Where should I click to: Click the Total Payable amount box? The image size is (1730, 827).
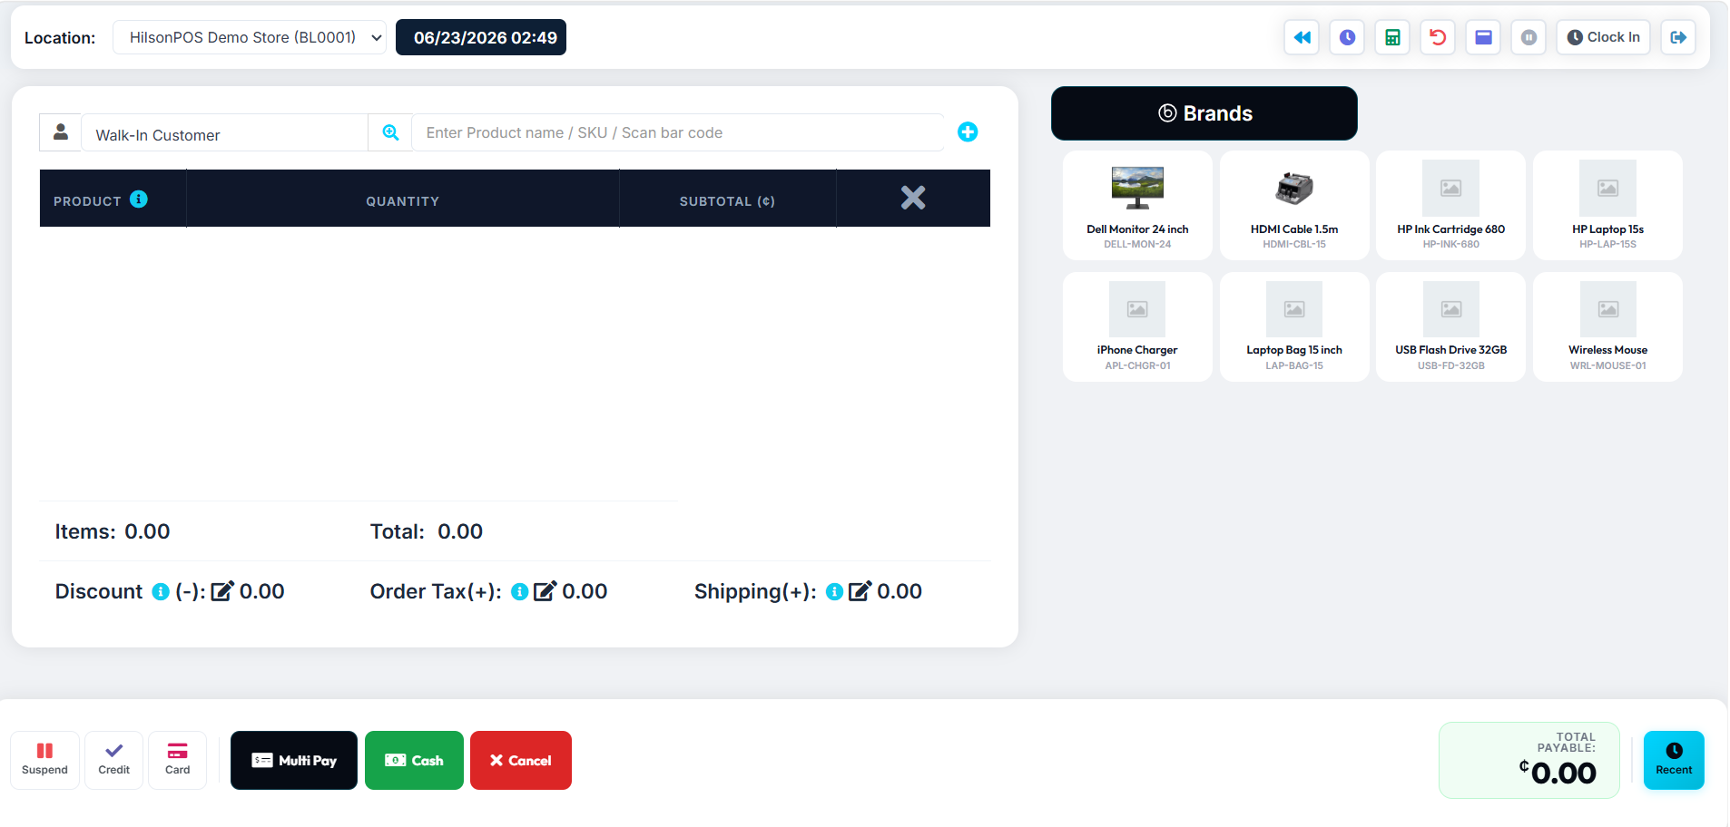coord(1529,760)
